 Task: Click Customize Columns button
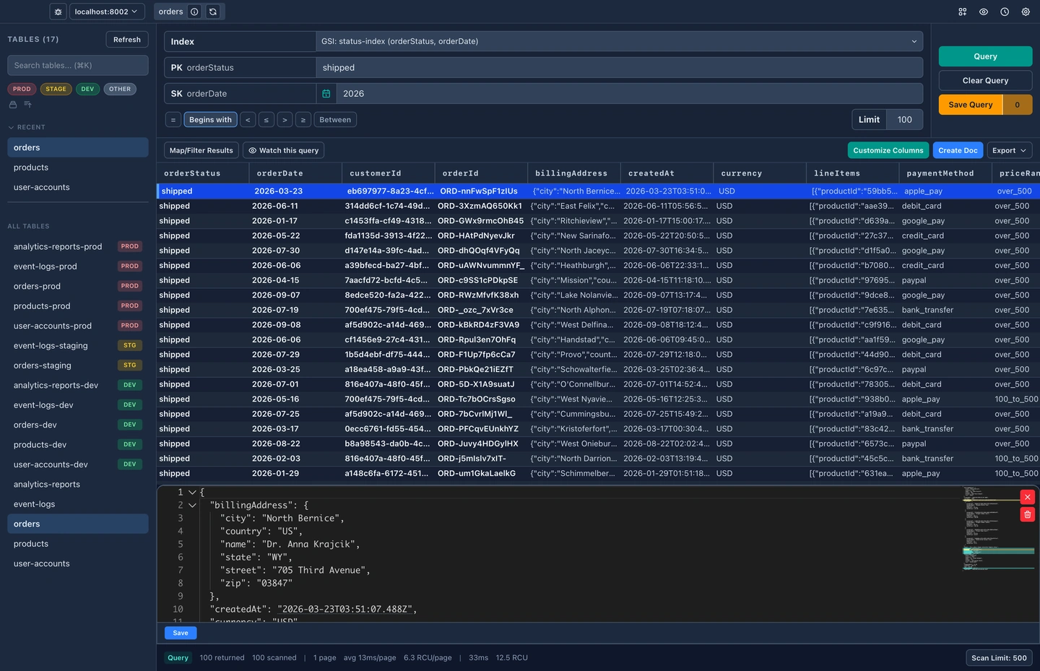(x=888, y=150)
